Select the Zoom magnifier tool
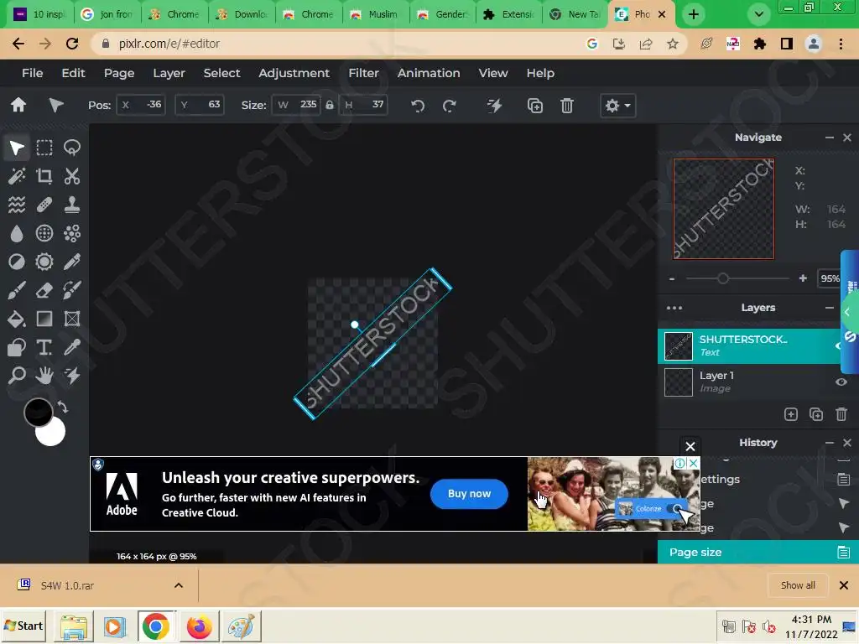The image size is (859, 644). [17, 376]
